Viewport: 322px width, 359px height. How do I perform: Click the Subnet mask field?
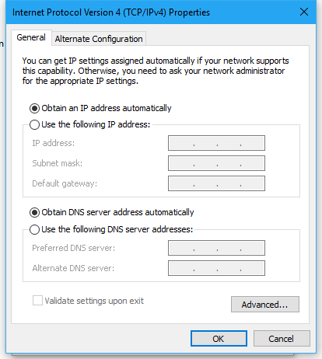click(216, 163)
